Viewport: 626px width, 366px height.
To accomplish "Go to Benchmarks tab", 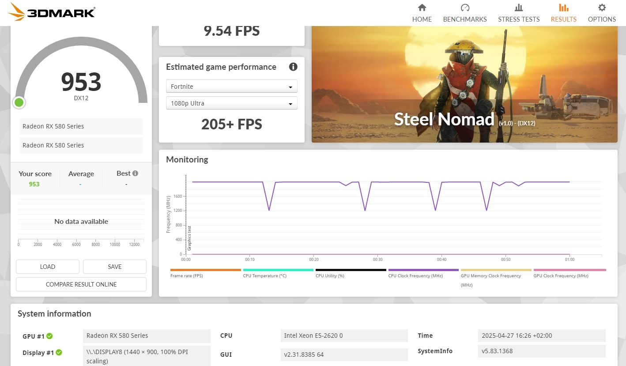I will click(x=465, y=13).
